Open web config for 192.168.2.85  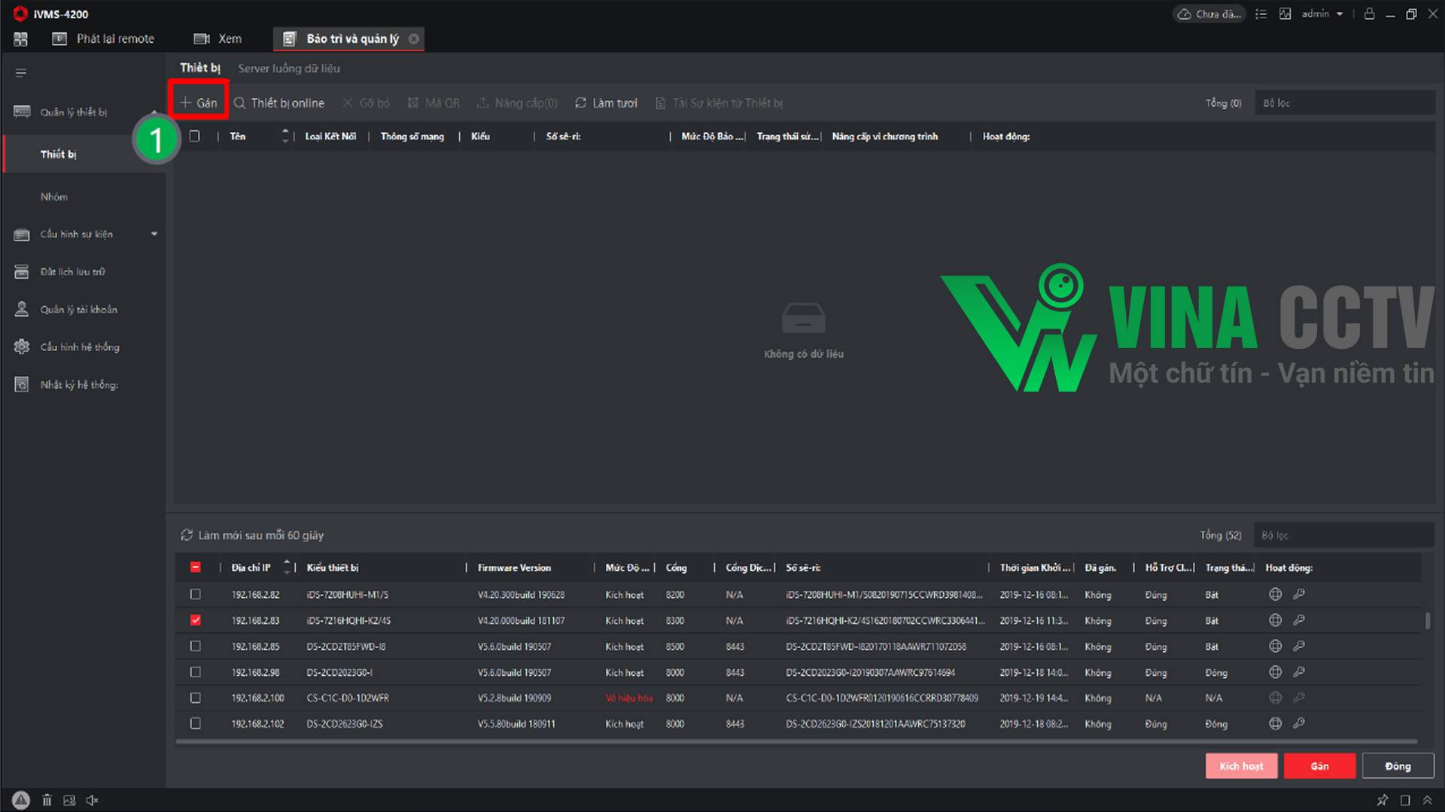tap(1275, 646)
